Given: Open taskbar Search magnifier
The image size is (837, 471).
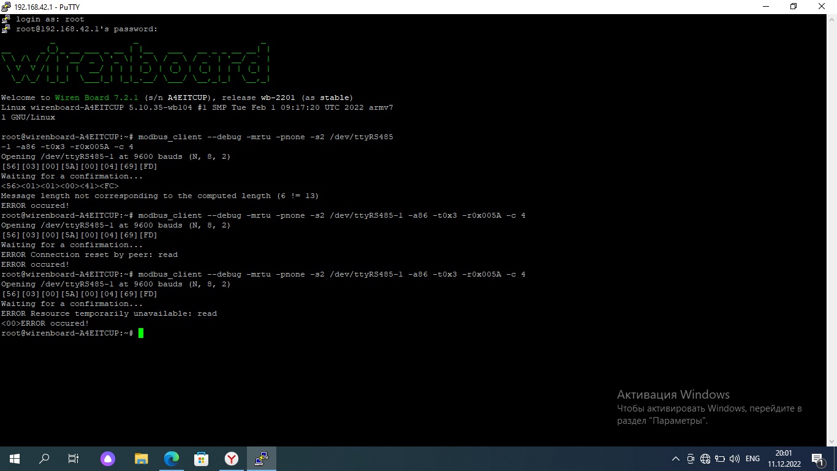Looking at the screenshot, I should pos(44,459).
